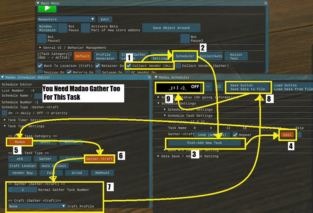313x213 pixels.
Task: Enable the Bot Pause checkbox
Action: pyautogui.click(x=63, y=28)
